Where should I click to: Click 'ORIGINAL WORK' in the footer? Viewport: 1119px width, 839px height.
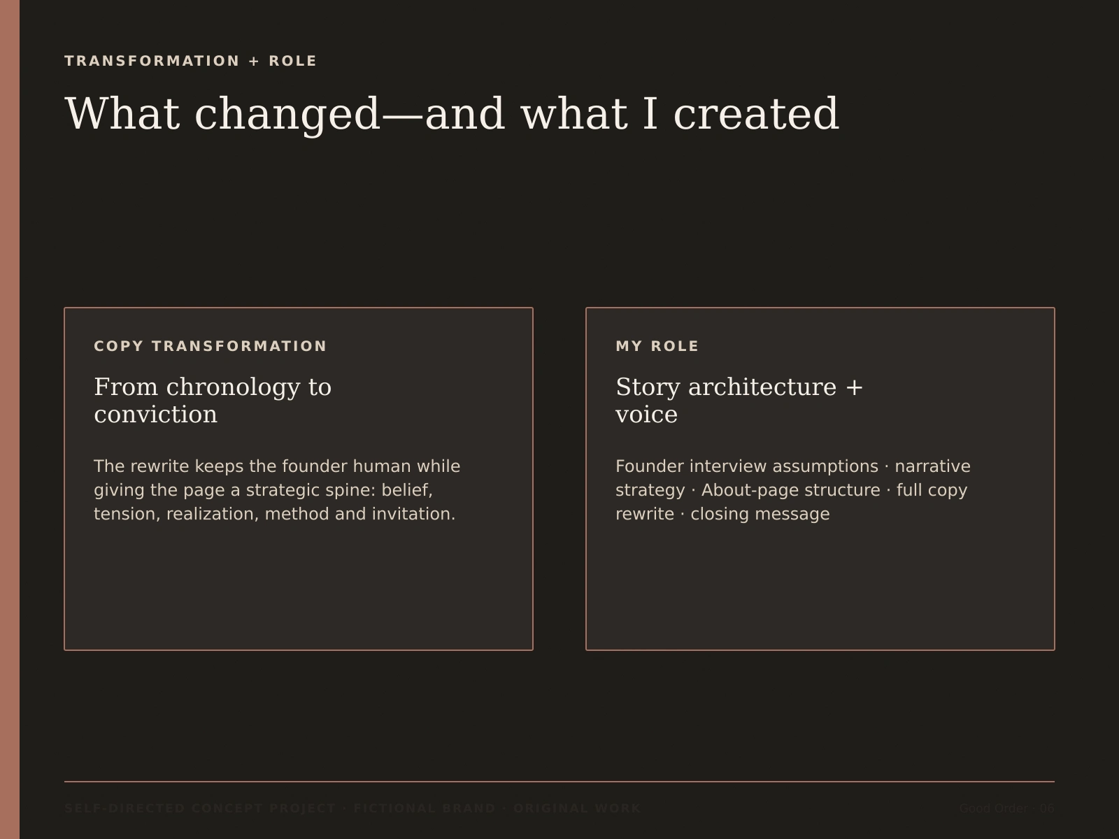pos(577,808)
